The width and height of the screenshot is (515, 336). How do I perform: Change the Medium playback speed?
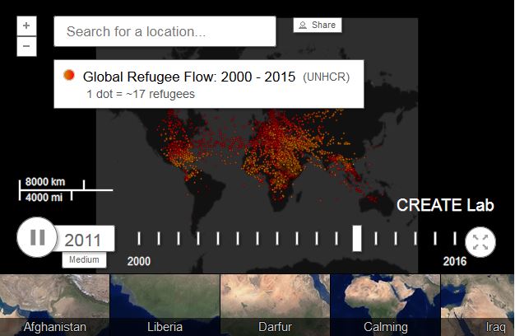[x=84, y=260]
